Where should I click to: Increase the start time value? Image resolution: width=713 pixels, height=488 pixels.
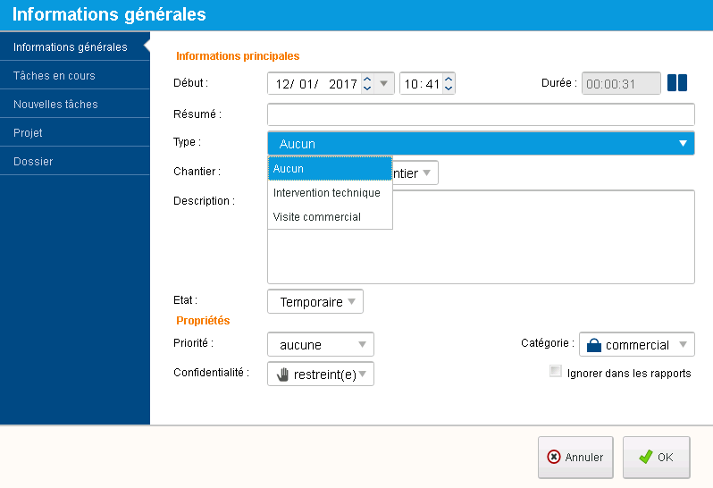coord(449,79)
